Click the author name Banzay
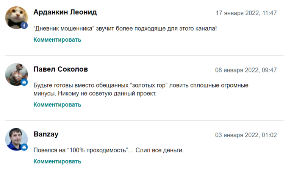The width and height of the screenshot is (291, 177). point(46,134)
